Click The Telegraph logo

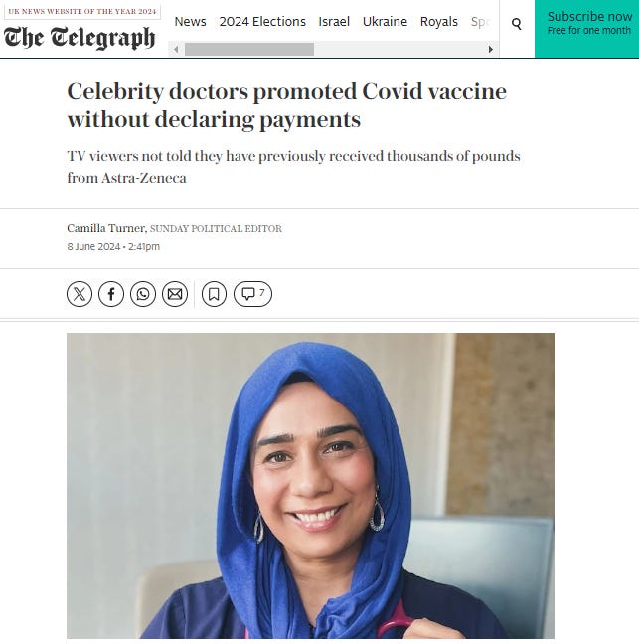click(x=80, y=38)
